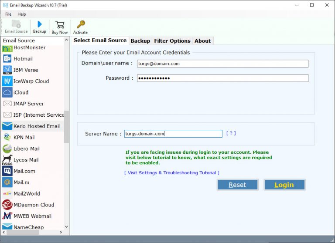
Task: Select the "Mail.ru" list entry text
Action: [x=21, y=182]
